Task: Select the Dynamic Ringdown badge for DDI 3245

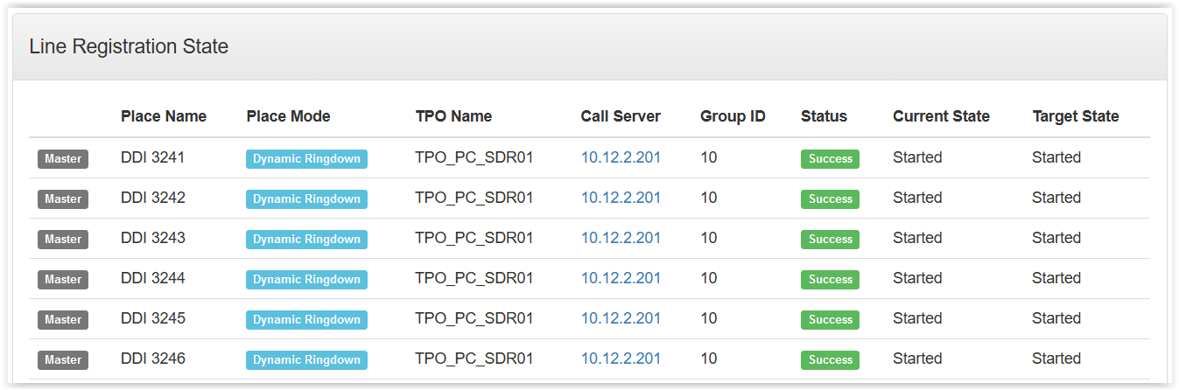Action: tap(306, 320)
